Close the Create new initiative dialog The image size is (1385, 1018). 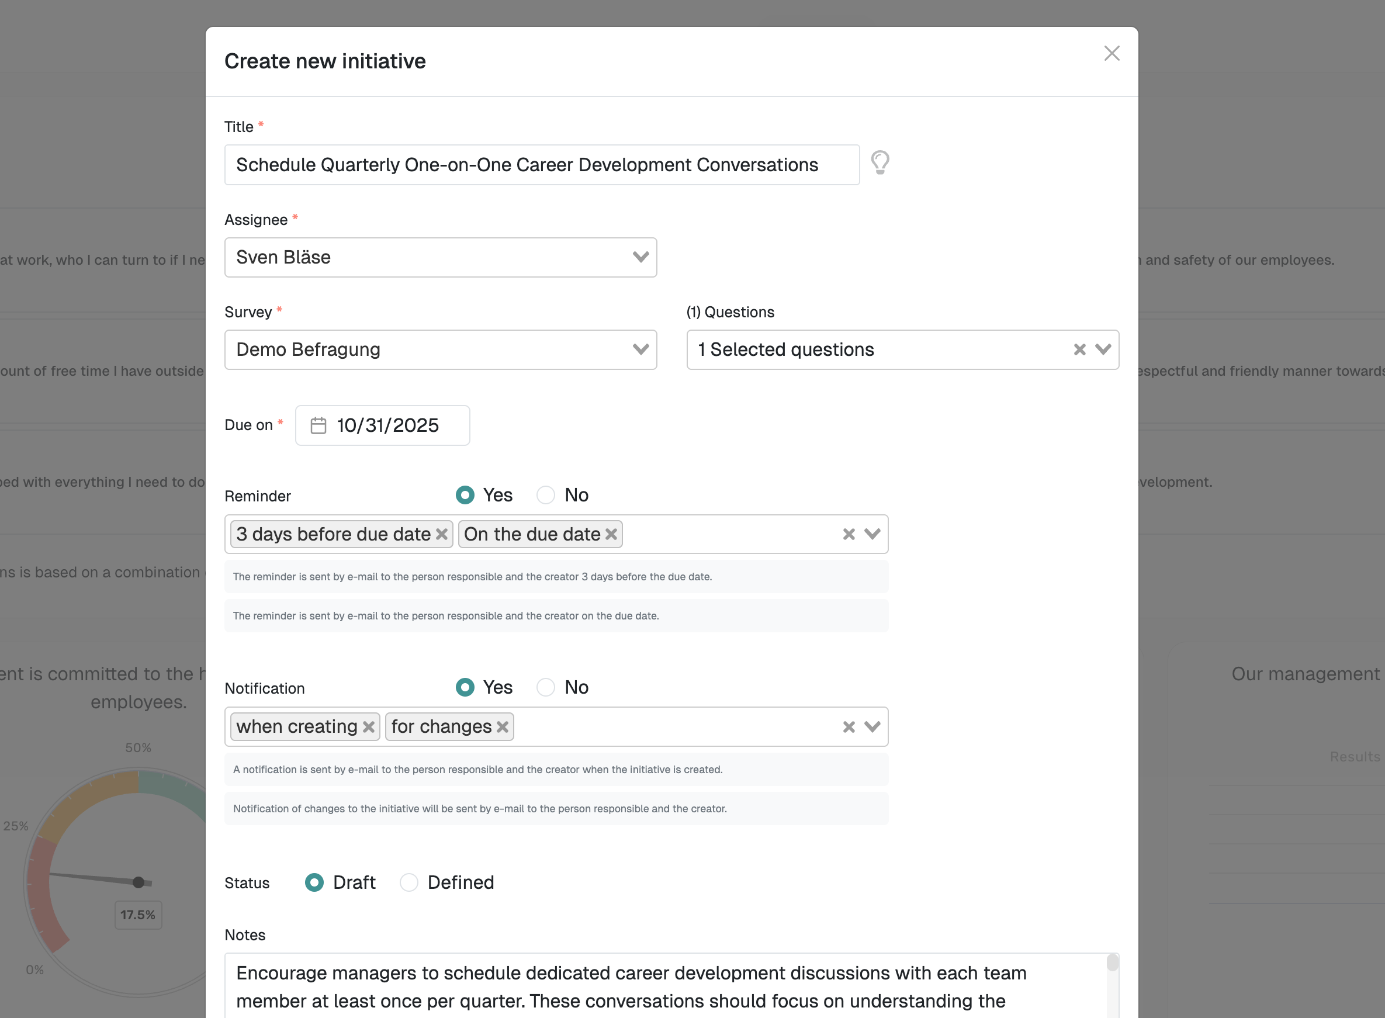[x=1112, y=54]
